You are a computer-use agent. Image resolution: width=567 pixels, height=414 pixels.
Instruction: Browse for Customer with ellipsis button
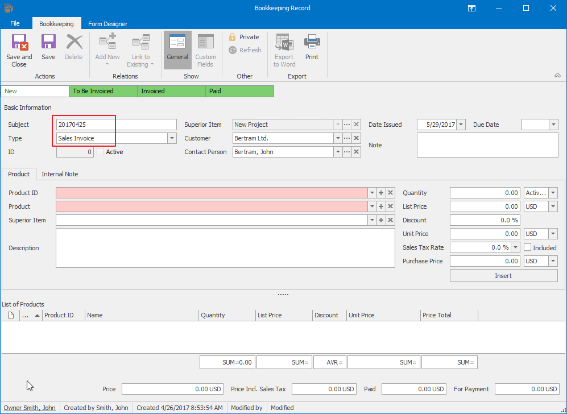[x=347, y=138]
